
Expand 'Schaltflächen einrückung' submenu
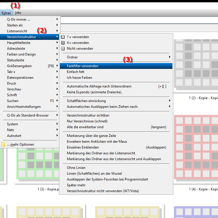116,101
